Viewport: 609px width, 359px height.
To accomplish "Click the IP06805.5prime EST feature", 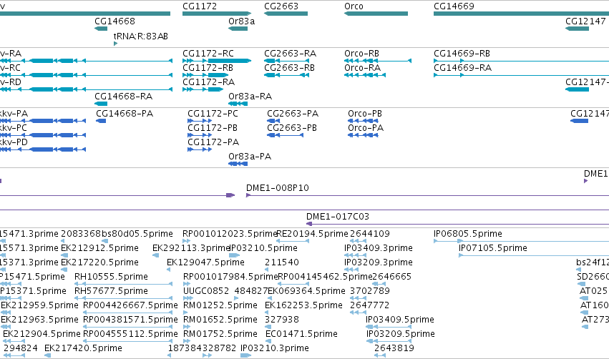I will tap(521, 241).
